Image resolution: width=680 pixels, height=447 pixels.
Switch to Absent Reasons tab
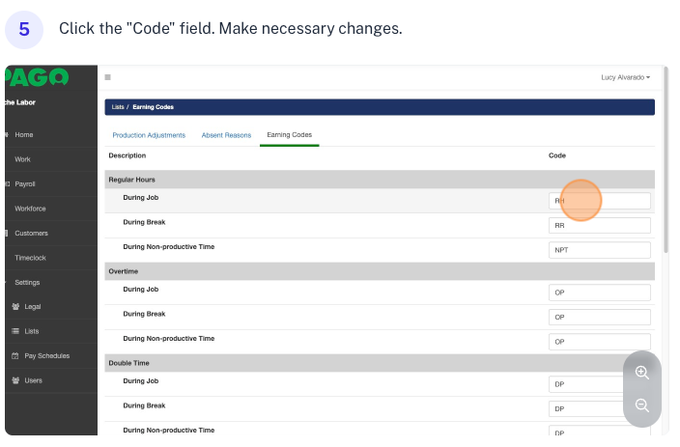(225, 135)
